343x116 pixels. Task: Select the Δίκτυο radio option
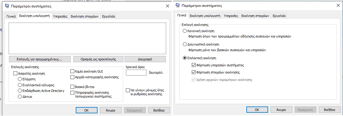[x=20, y=96]
